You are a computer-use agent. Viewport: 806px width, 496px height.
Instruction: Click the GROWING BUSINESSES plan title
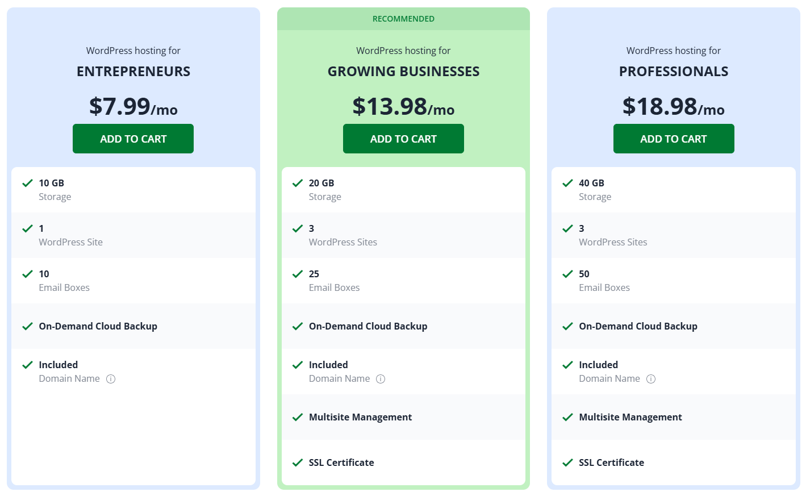coord(403,72)
